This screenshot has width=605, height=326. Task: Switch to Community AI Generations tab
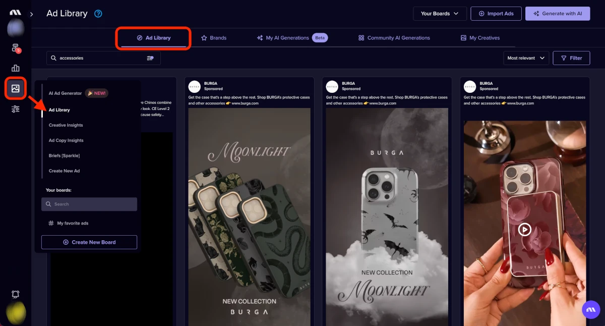click(394, 38)
